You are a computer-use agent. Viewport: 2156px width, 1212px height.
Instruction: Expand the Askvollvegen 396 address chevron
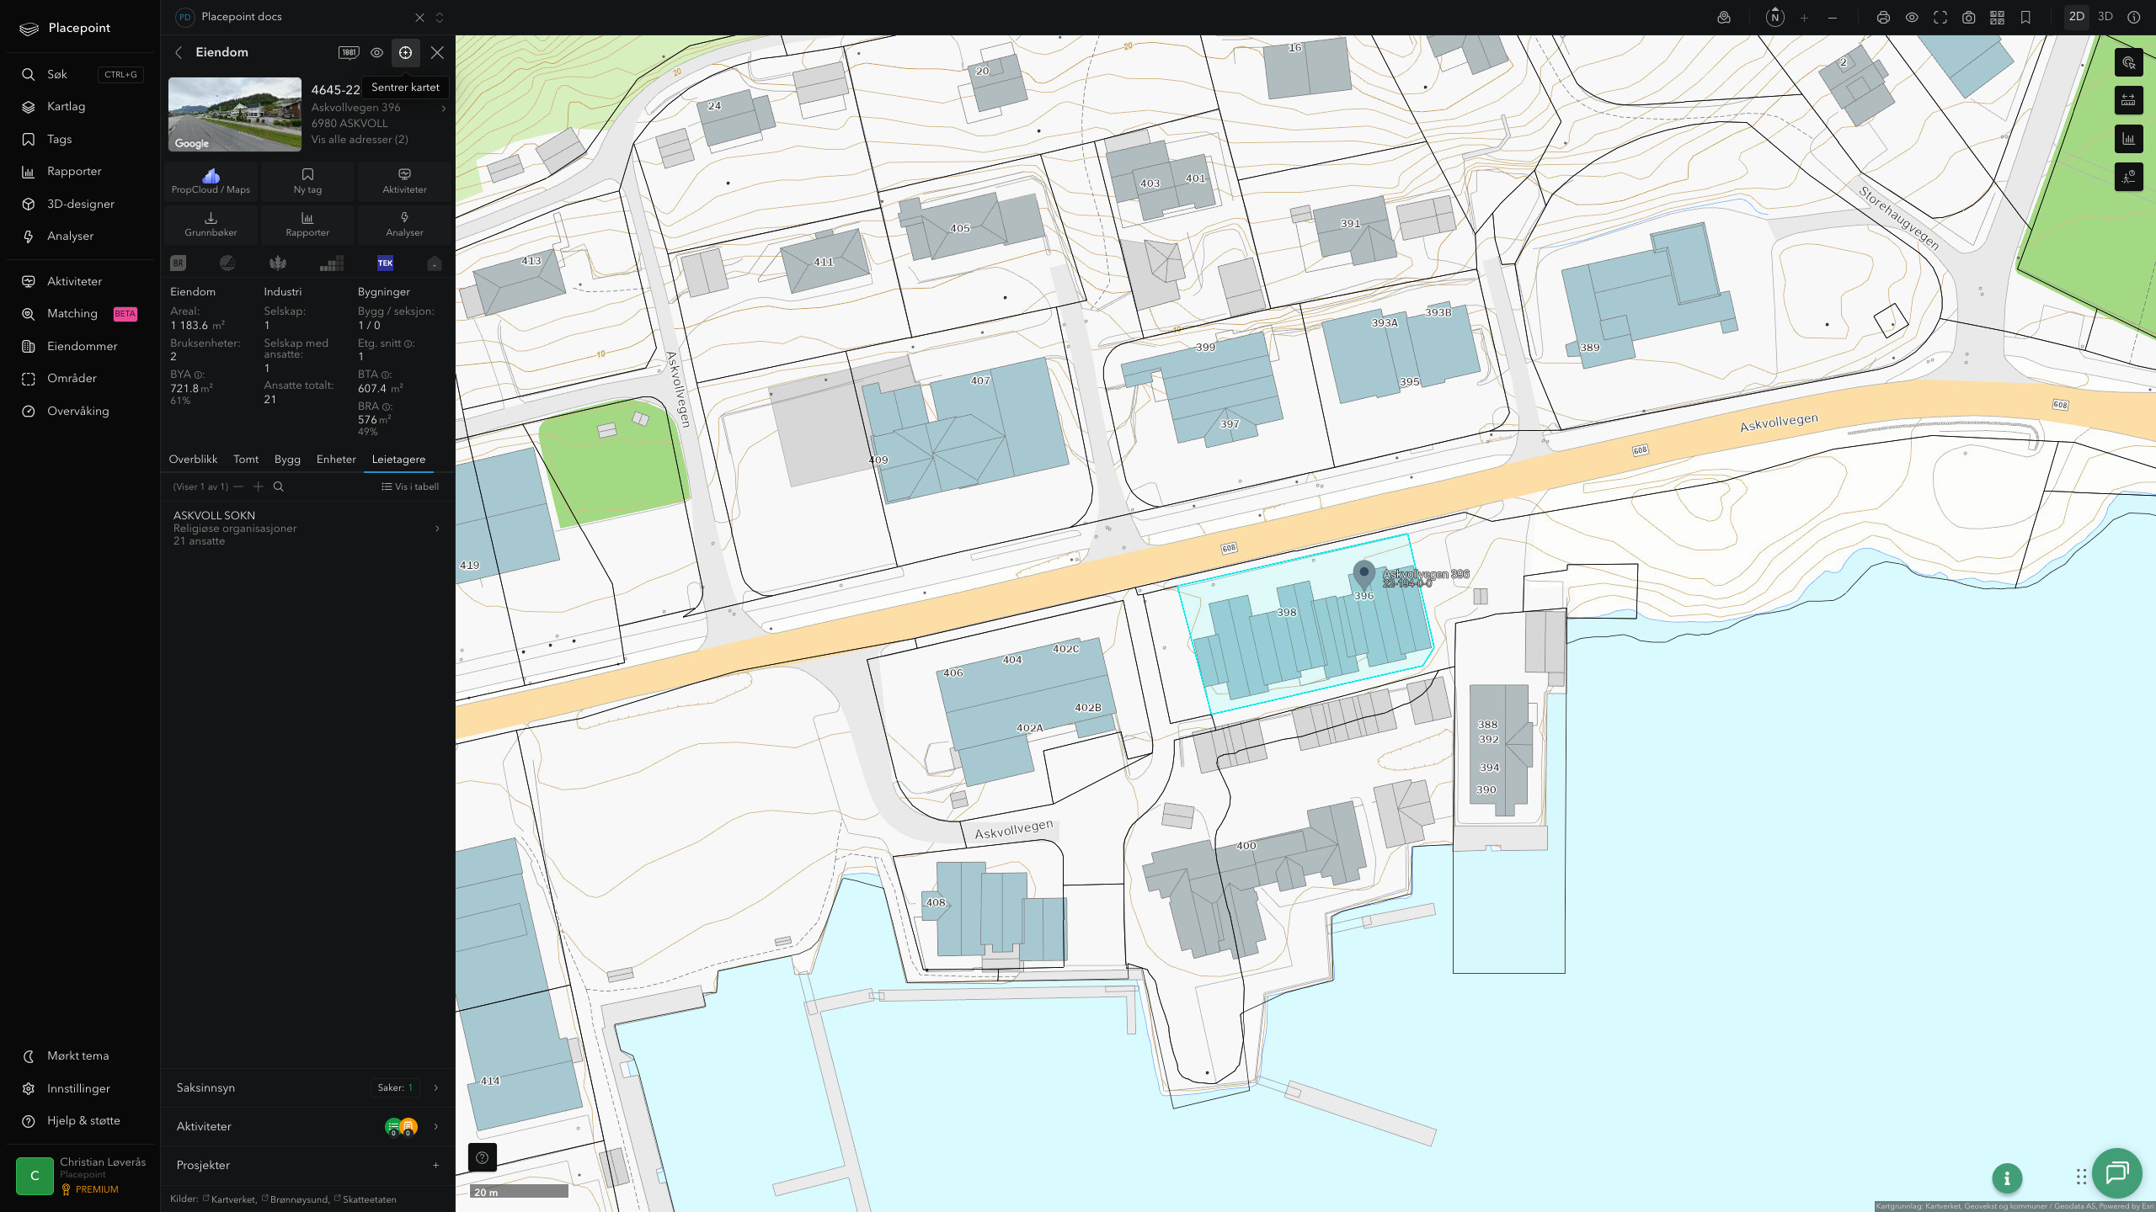(443, 108)
